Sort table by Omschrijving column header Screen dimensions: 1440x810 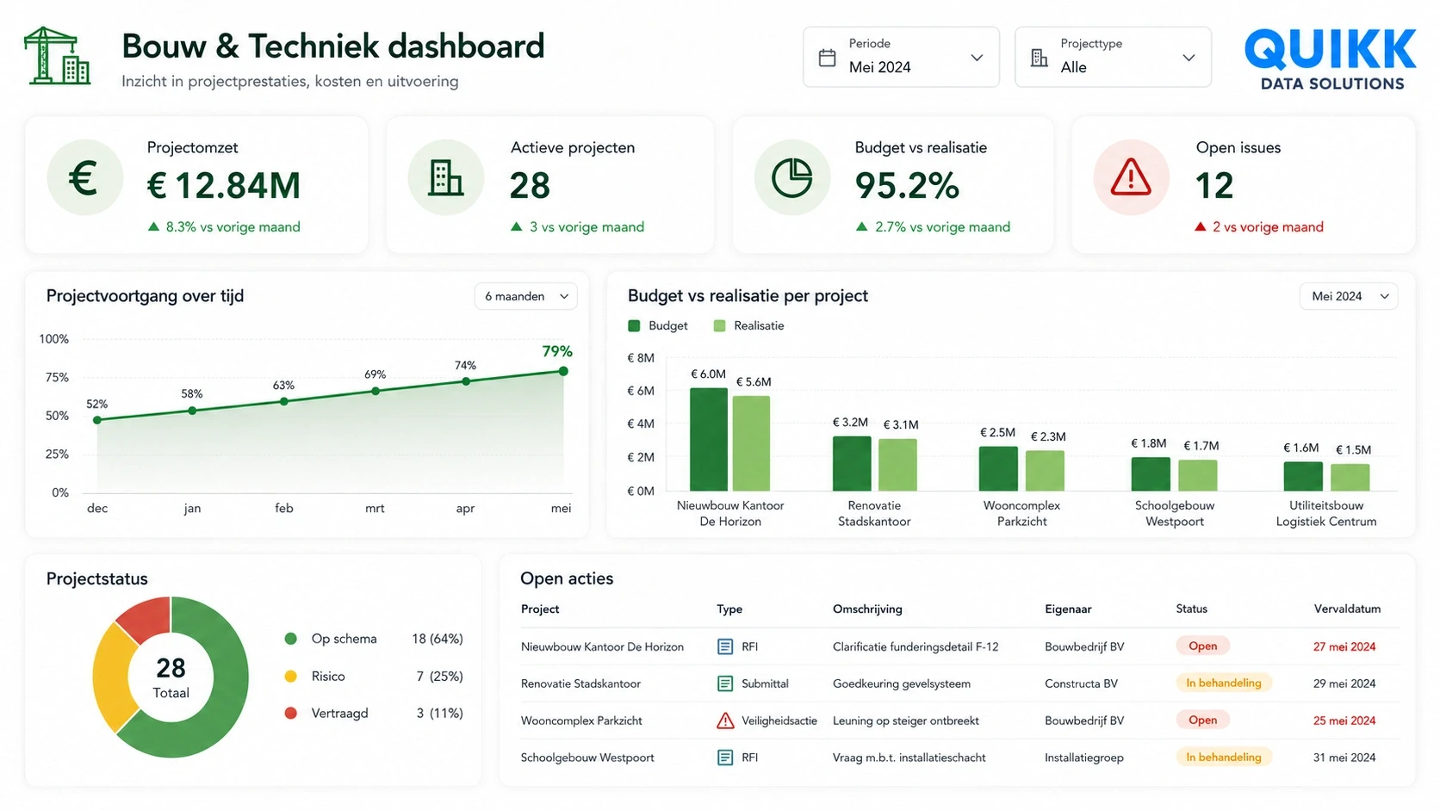[x=867, y=609]
